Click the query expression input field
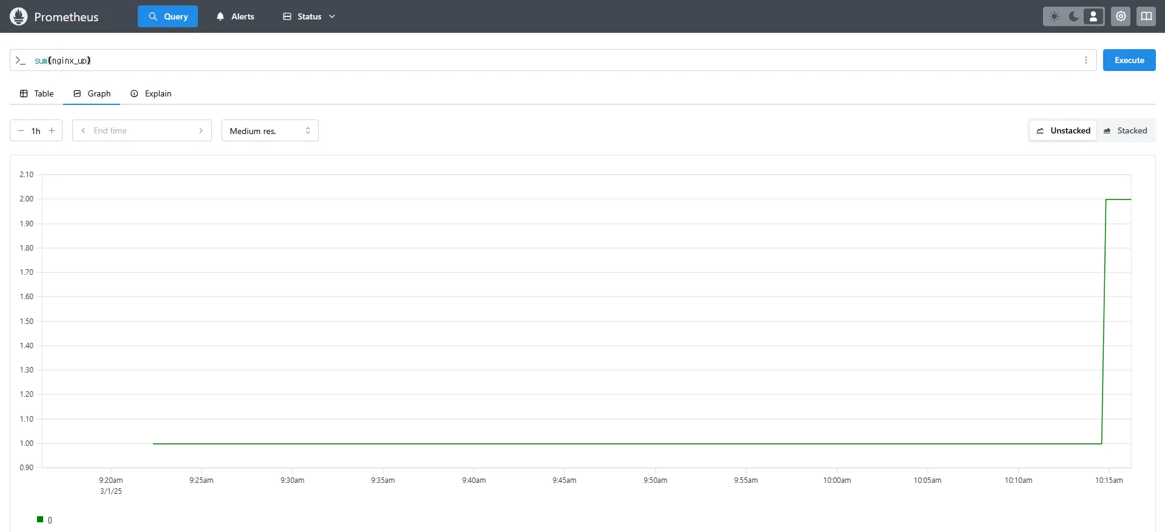Viewport: 1165px width, 532px height. tap(552, 60)
